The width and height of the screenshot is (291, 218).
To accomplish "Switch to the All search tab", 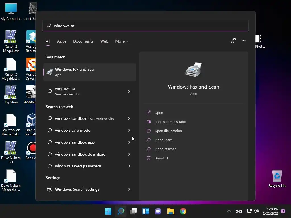I will pyautogui.click(x=48, y=41).
